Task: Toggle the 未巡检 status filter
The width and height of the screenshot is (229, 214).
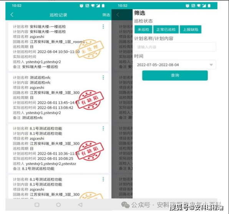Action: coord(143,30)
